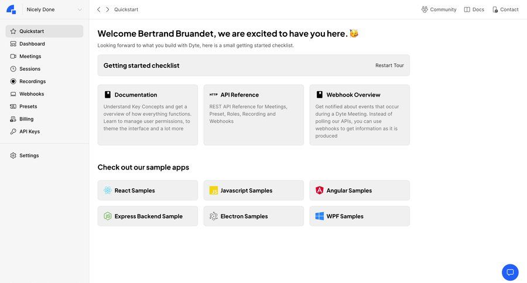Screen dimensions: 527x283
Task: Open Webhooks section in sidebar
Action: coord(32,94)
